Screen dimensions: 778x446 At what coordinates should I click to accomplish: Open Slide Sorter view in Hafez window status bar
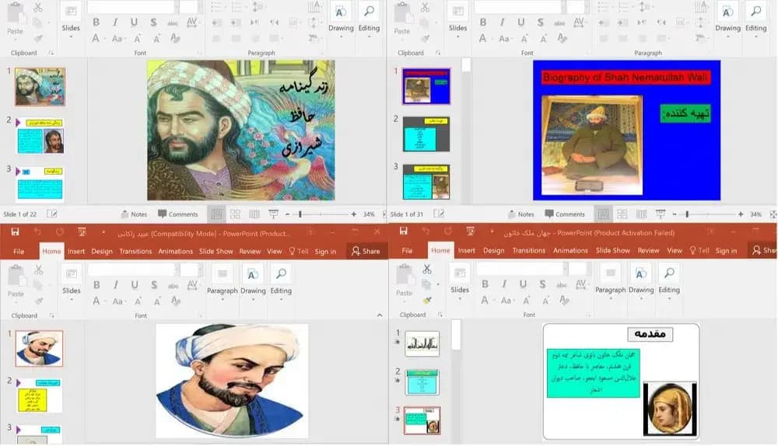click(235, 214)
